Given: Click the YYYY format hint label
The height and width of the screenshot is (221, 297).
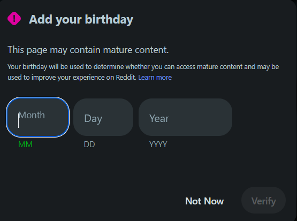Looking at the screenshot, I should click(158, 144).
